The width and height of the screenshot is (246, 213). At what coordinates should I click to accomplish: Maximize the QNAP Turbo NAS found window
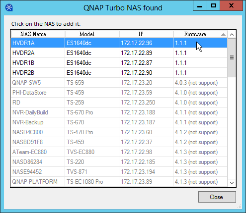pos(213,6)
